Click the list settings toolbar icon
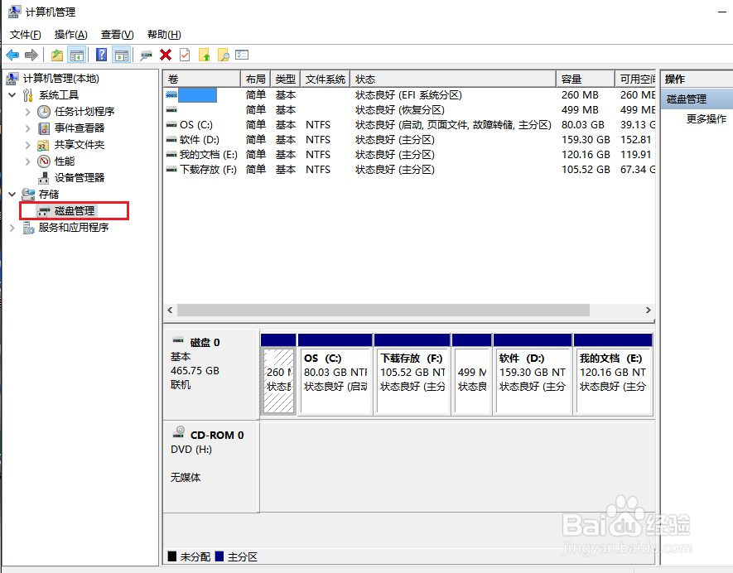 point(242,55)
